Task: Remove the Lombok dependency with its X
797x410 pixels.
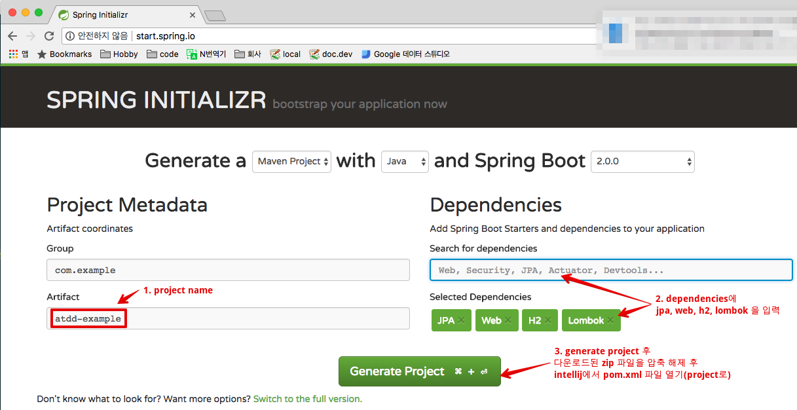Action: [x=610, y=320]
